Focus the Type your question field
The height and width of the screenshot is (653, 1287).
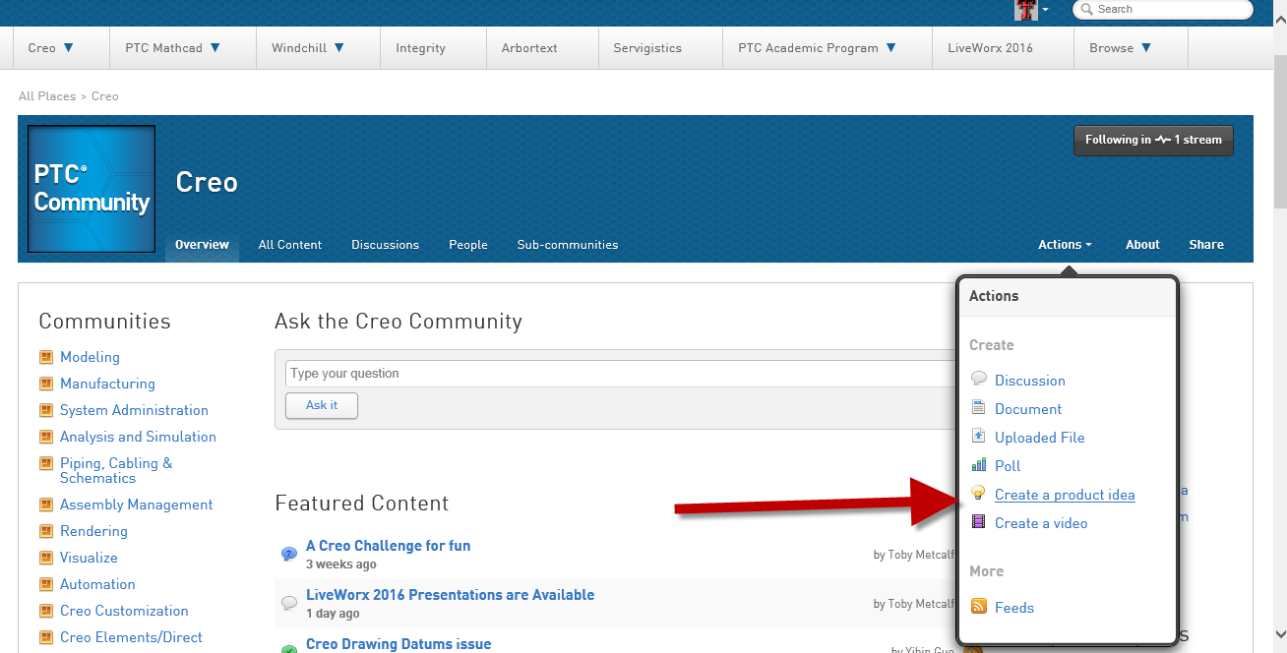click(x=620, y=374)
